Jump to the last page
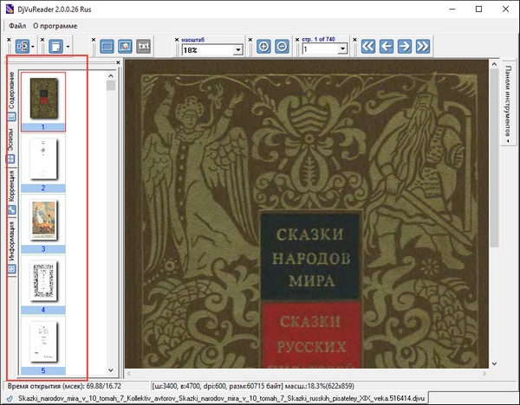This screenshot has width=520, height=405. 423,47
